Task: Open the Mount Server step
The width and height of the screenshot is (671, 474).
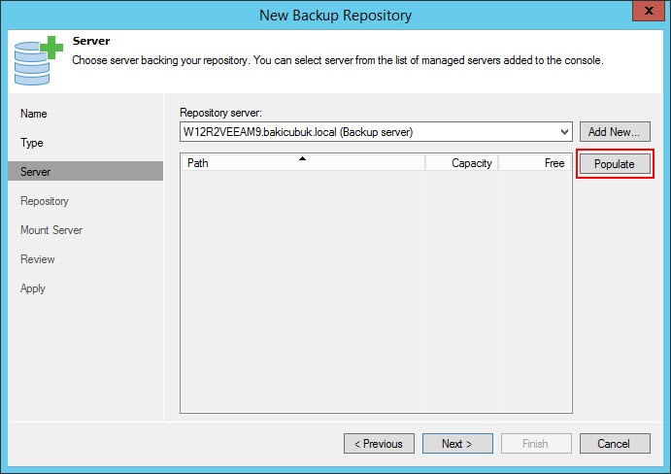Action: click(51, 230)
